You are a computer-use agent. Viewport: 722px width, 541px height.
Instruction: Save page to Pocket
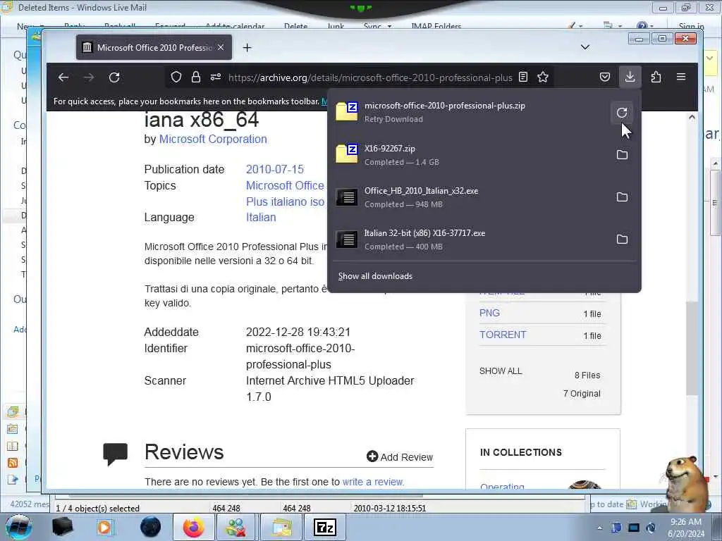[605, 77]
